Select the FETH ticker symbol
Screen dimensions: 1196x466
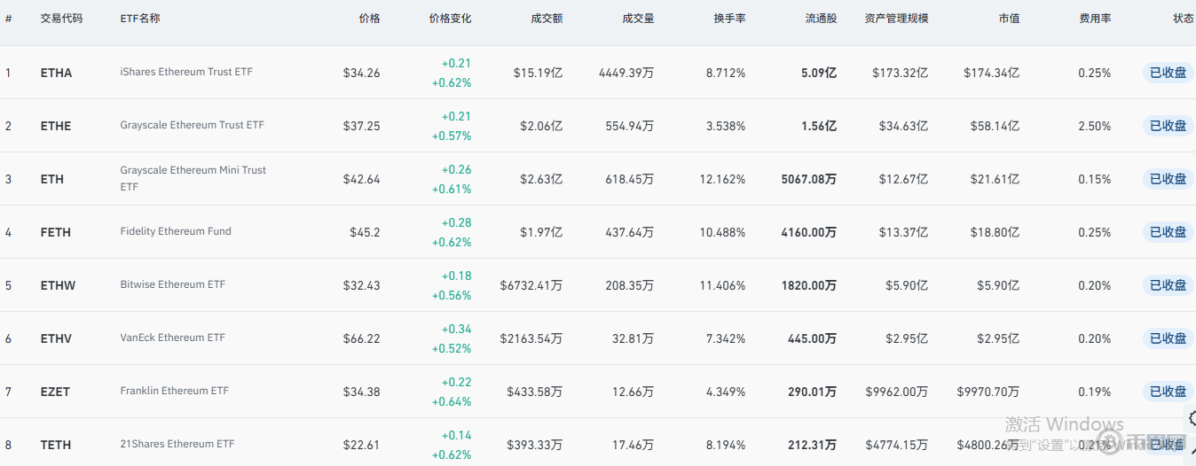pos(55,232)
